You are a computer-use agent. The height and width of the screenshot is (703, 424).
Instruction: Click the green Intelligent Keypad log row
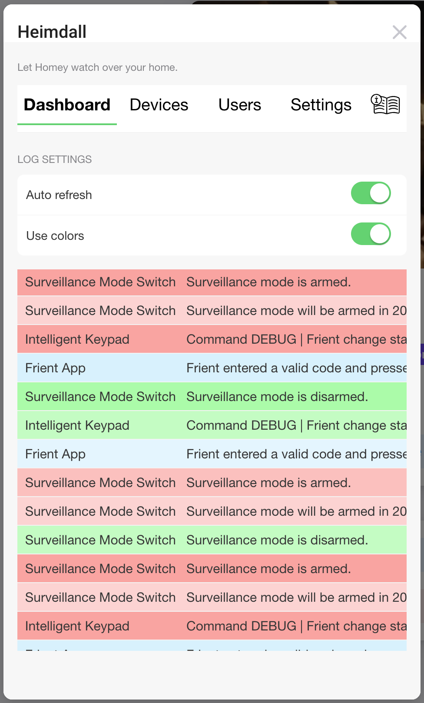point(212,426)
